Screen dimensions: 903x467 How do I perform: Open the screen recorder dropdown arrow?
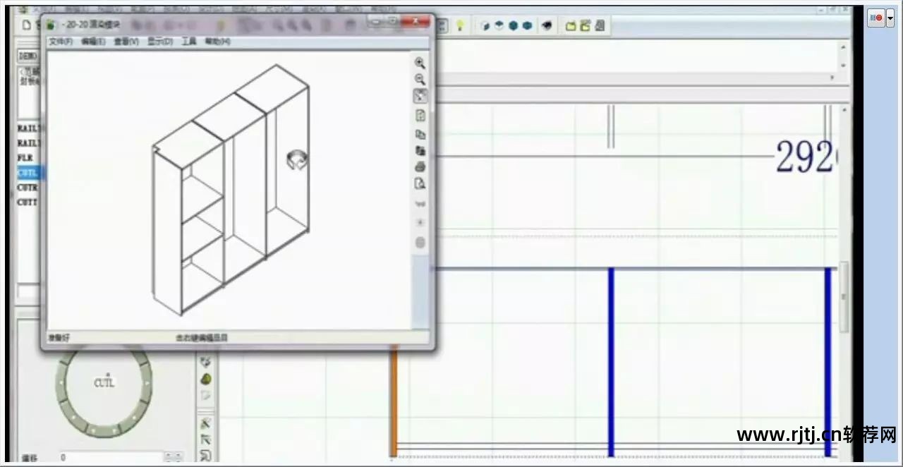coord(890,18)
